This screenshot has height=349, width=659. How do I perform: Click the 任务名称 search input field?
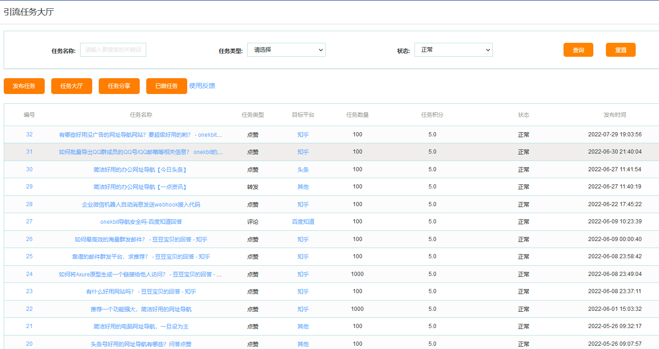tap(113, 50)
